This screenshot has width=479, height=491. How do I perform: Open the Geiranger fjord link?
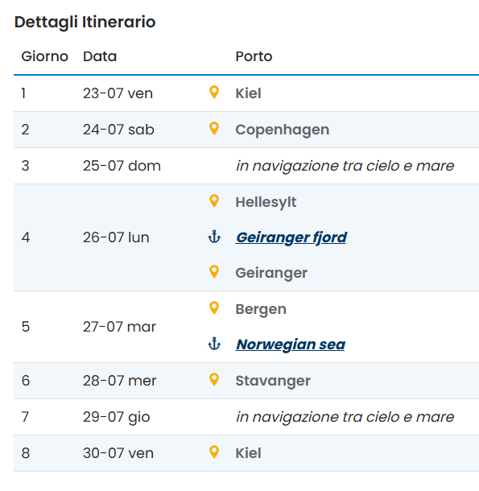point(291,237)
